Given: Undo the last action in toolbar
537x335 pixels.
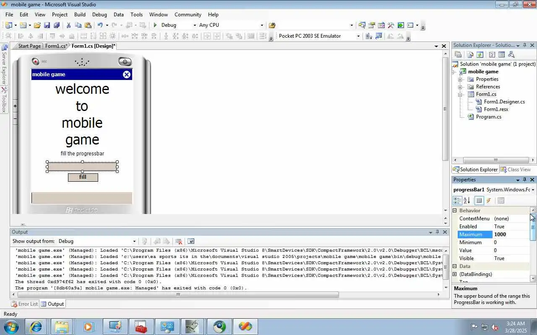Looking at the screenshot, I should pos(100,25).
